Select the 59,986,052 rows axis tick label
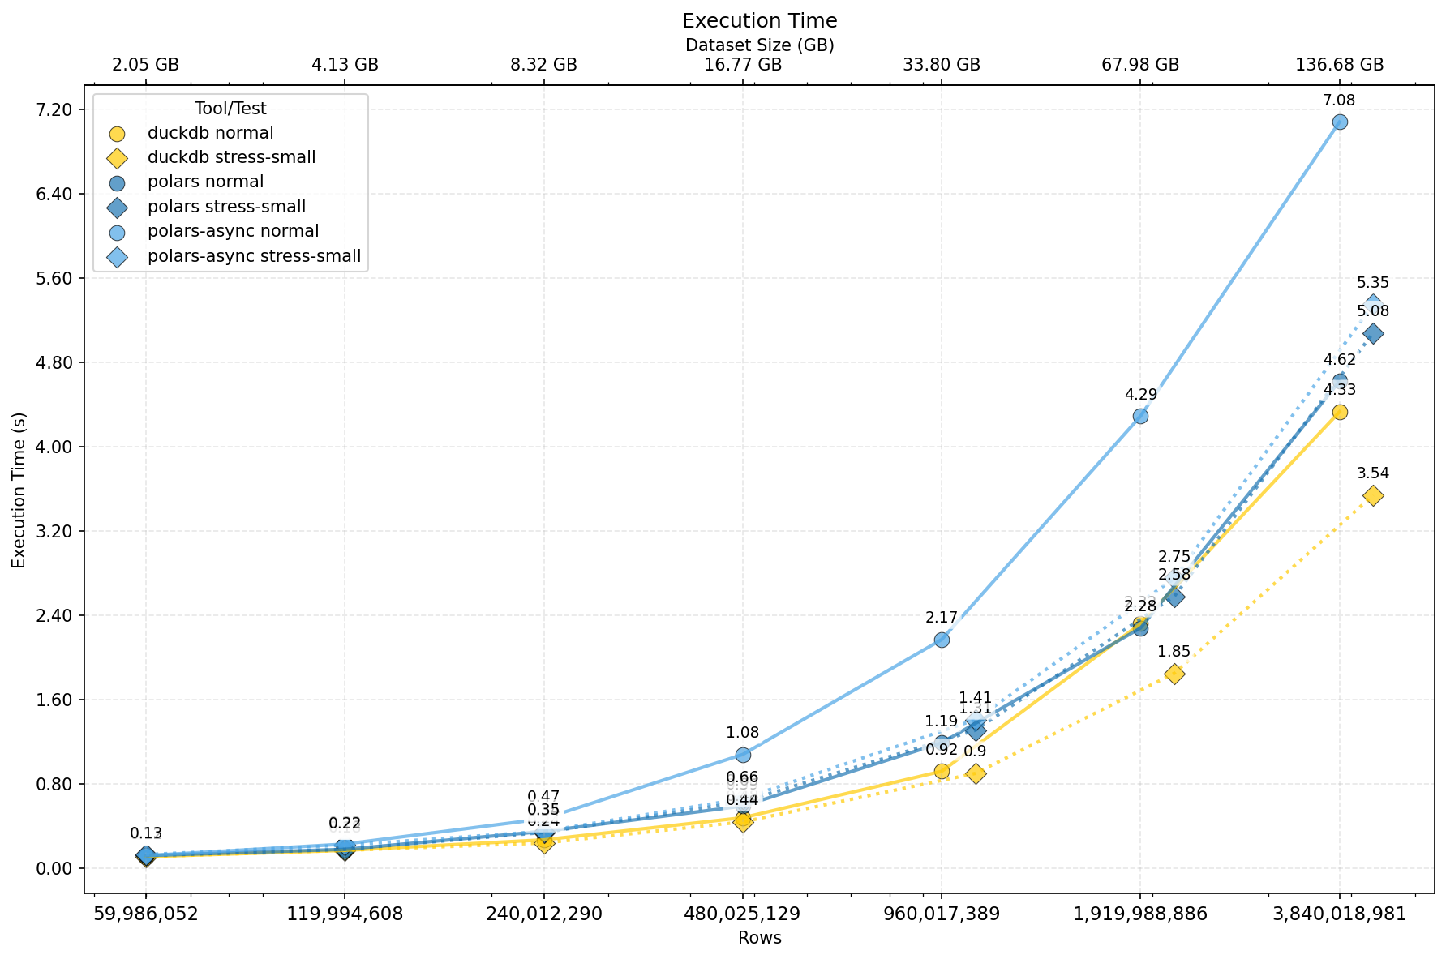 point(146,914)
